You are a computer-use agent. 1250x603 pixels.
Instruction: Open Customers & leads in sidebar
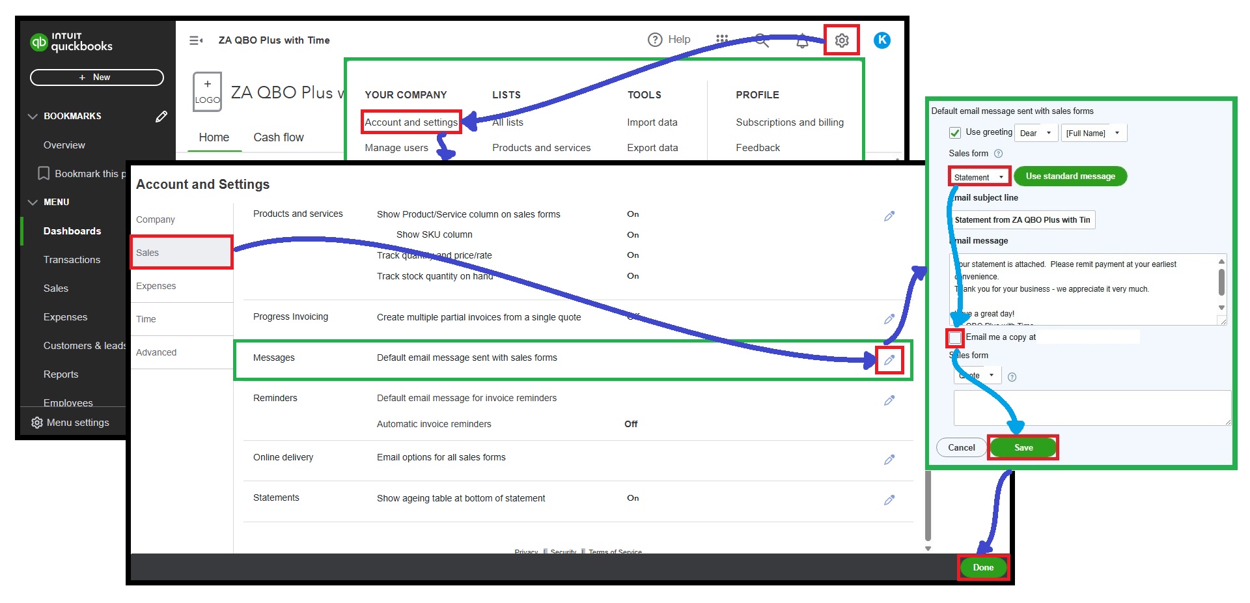[x=85, y=346]
